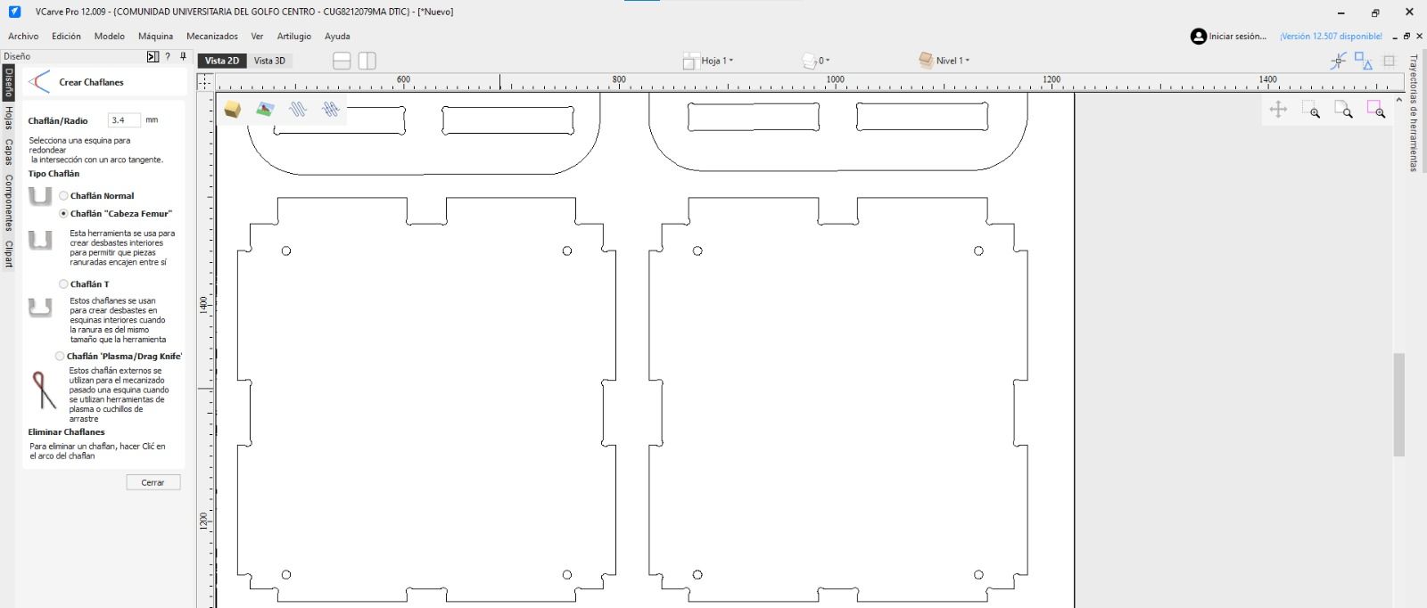
Task: Click the second wavy toolpath overlay icon
Action: coord(331,110)
